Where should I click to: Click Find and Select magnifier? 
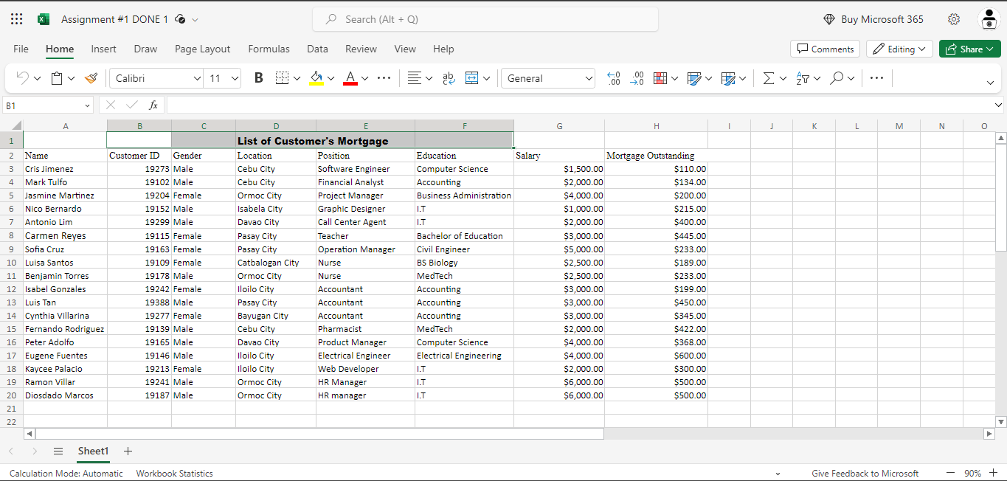837,78
